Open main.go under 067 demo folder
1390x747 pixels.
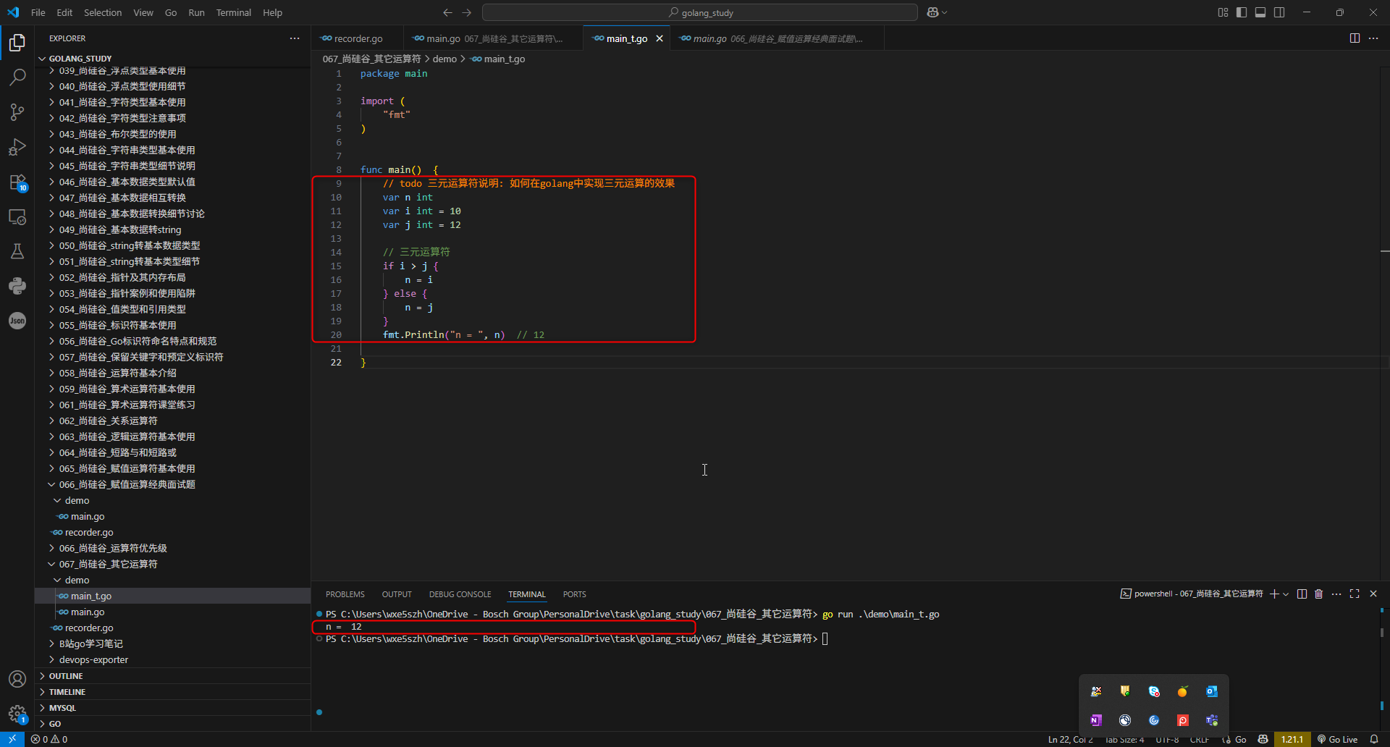(x=88, y=612)
